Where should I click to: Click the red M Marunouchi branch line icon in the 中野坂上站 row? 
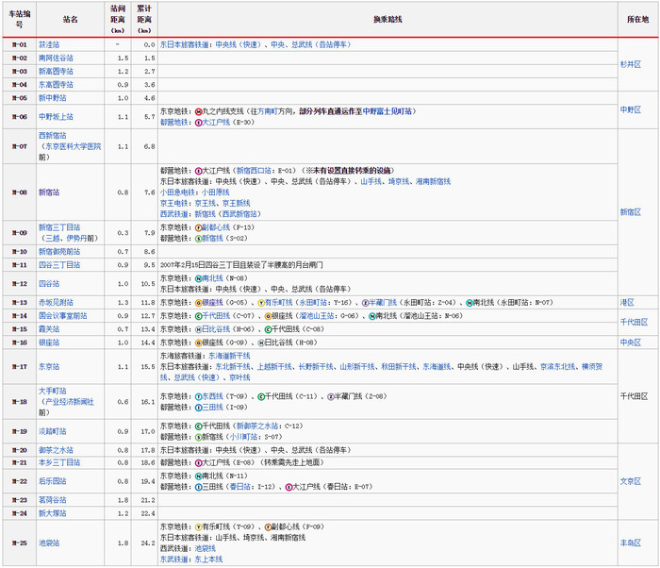(199, 111)
